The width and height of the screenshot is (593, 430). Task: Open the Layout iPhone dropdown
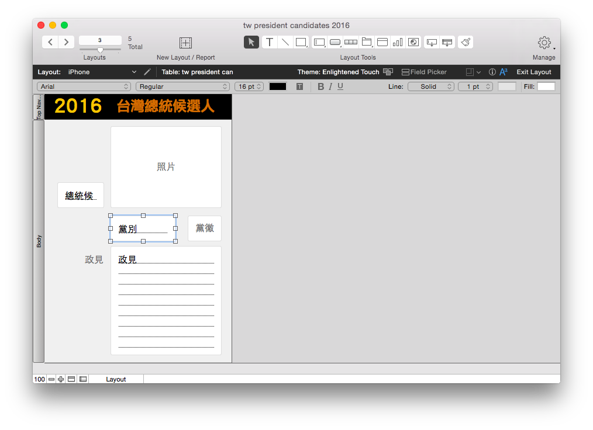pyautogui.click(x=102, y=72)
